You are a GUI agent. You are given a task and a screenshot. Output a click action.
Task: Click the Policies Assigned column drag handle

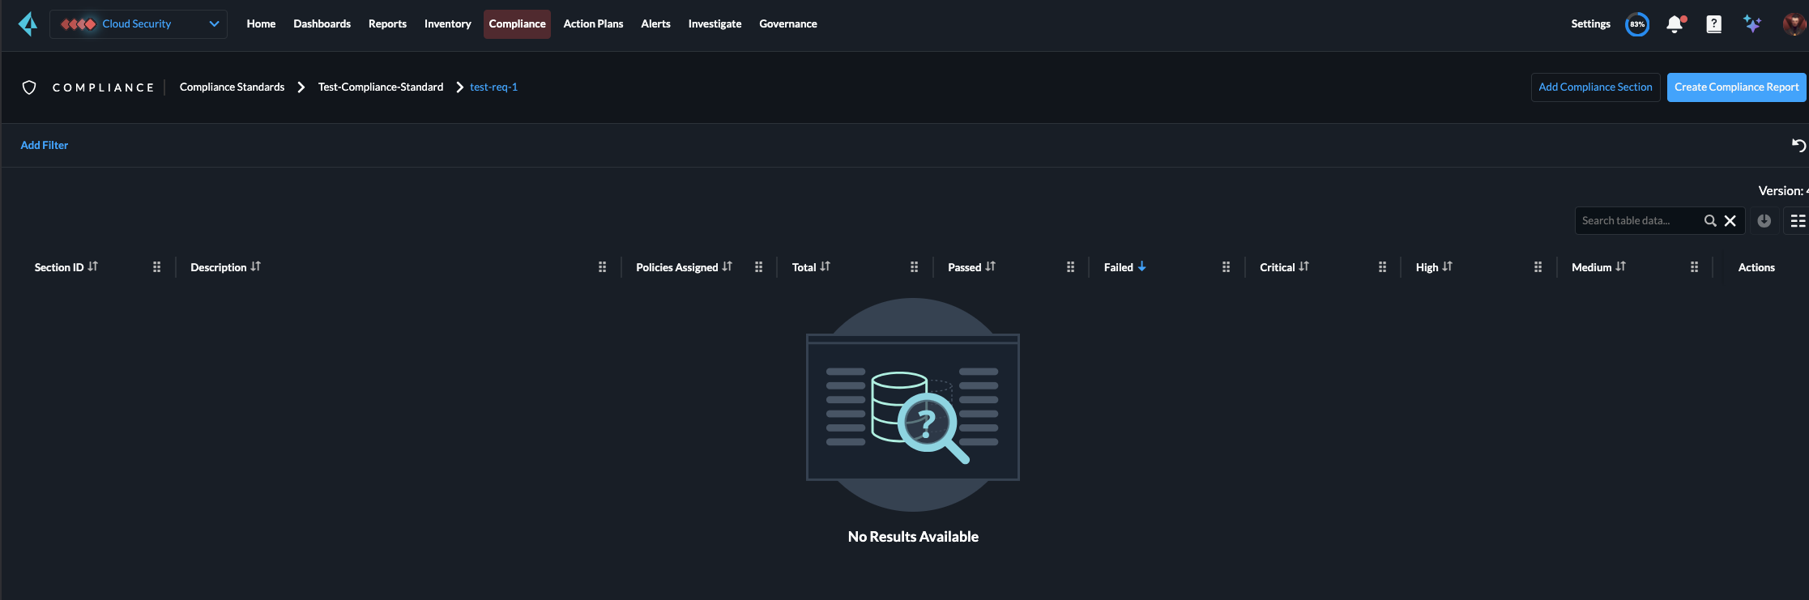[x=758, y=267]
